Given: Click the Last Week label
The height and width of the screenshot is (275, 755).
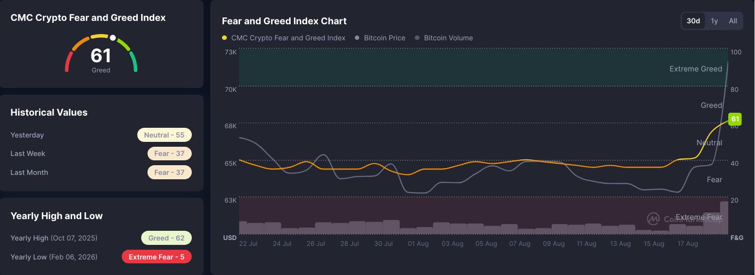Looking at the screenshot, I should point(28,154).
